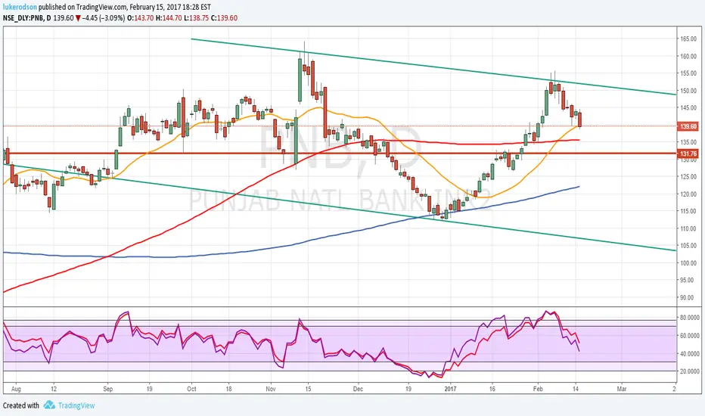Image resolution: width=705 pixels, height=416 pixels.
Task: Click the 120.00 price axis label
Action: click(688, 194)
